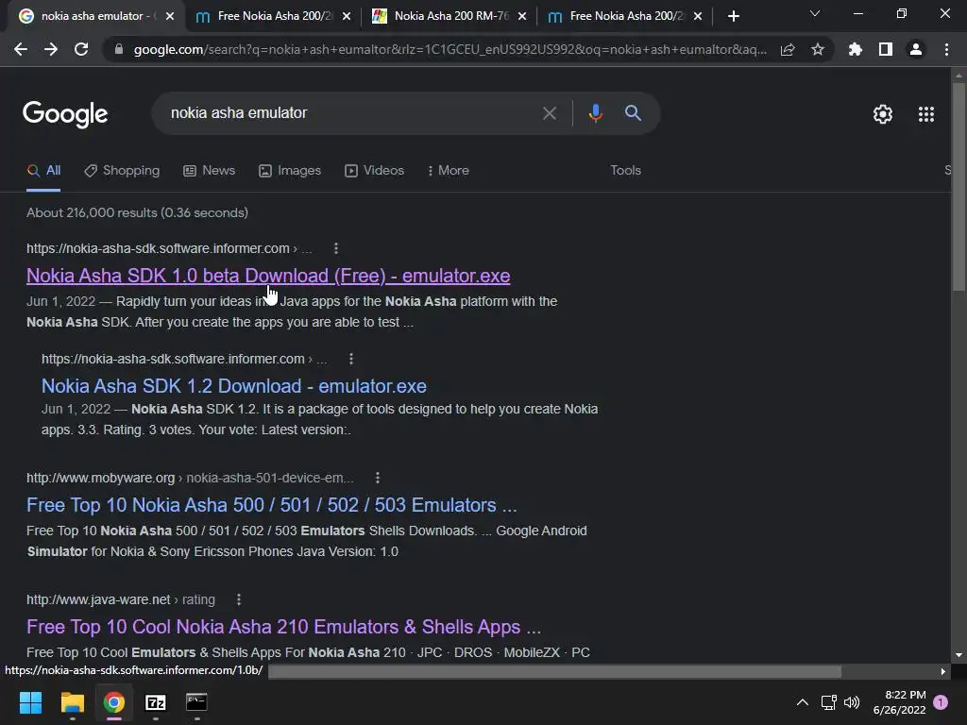Viewport: 967px width, 725px height.
Task: Open Nokia Asha SDK 1.0 beta Download link
Action: [268, 276]
